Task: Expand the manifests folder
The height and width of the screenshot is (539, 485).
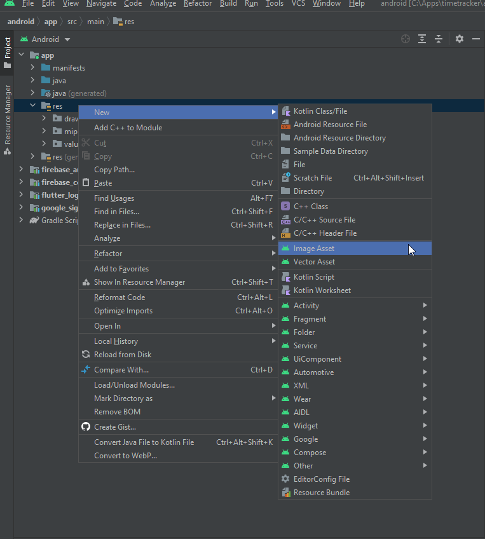Action: pyautogui.click(x=33, y=68)
